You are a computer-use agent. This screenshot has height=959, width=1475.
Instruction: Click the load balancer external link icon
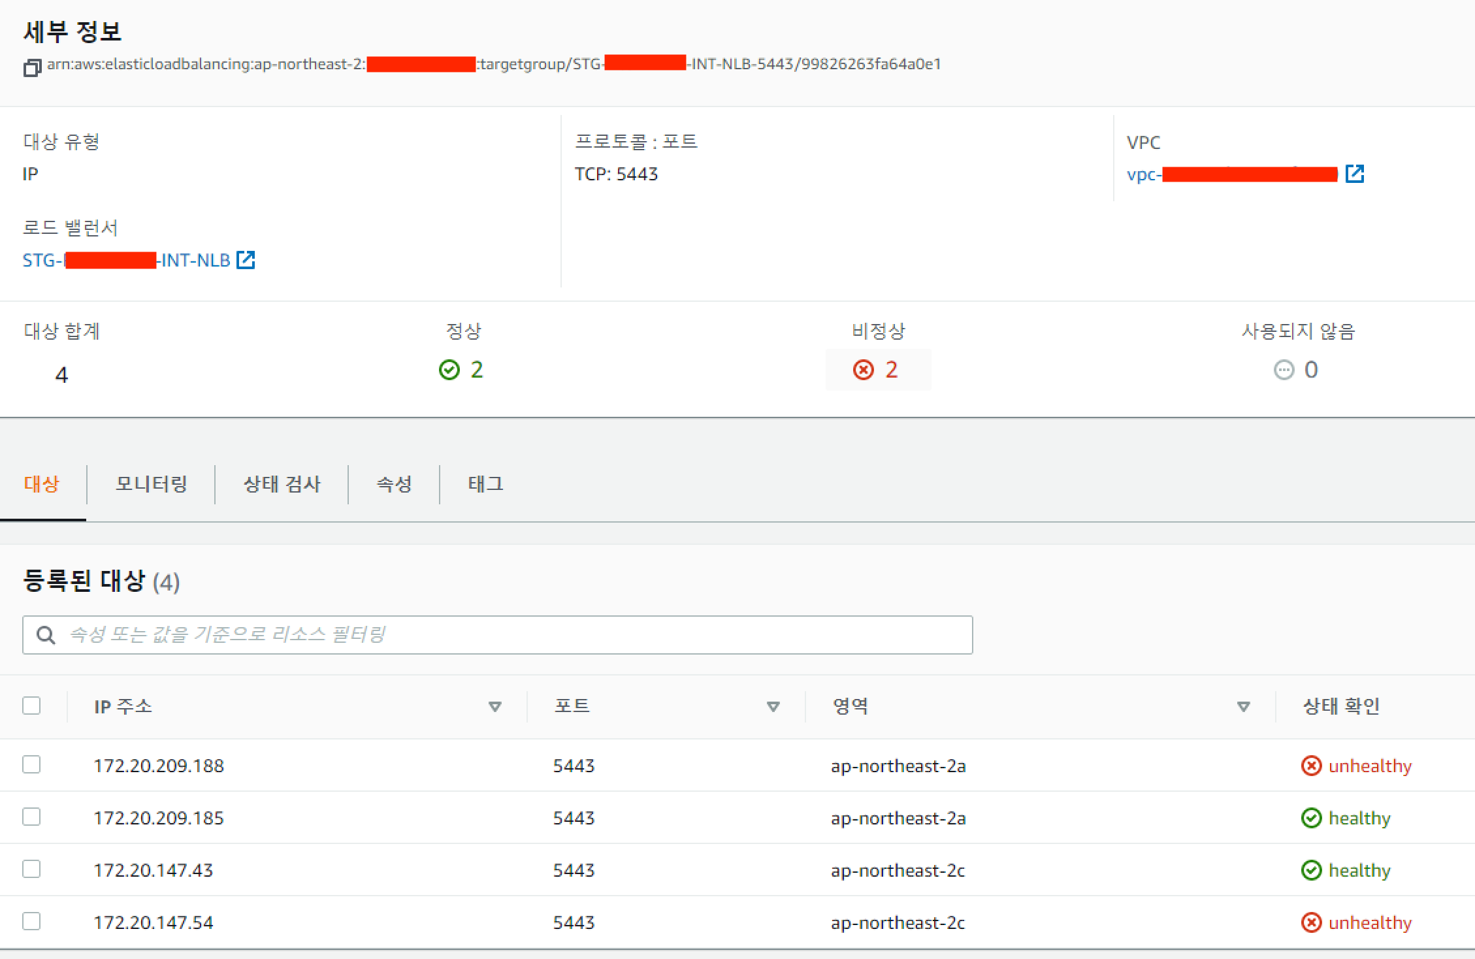pyautogui.click(x=246, y=260)
